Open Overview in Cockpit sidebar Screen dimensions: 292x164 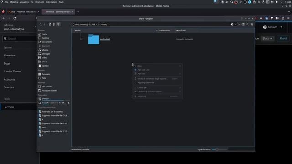pos(10,56)
